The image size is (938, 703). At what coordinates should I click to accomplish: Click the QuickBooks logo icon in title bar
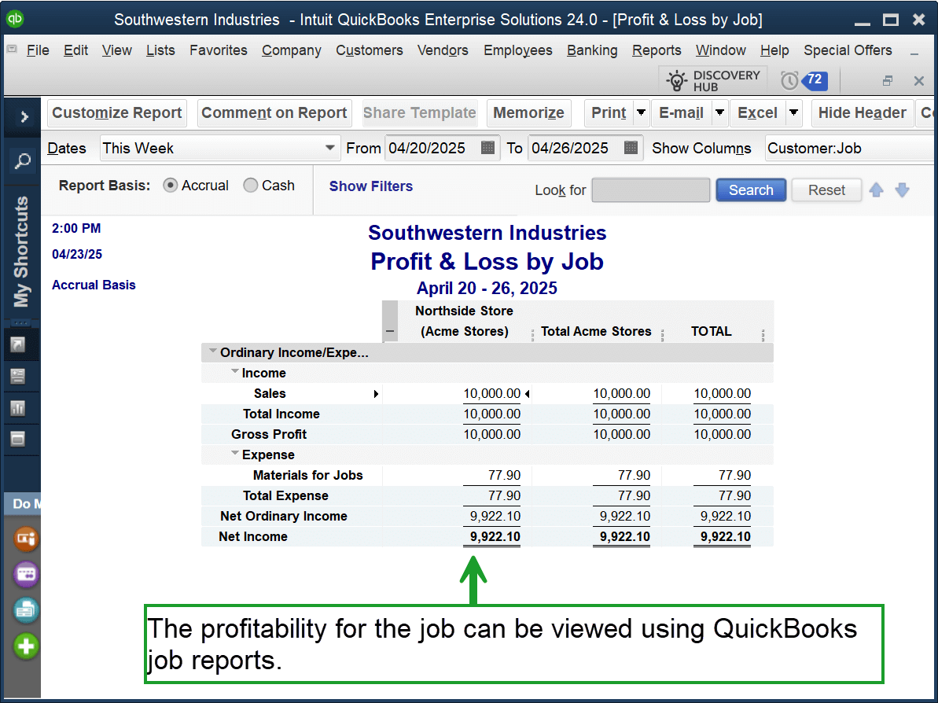pos(15,19)
